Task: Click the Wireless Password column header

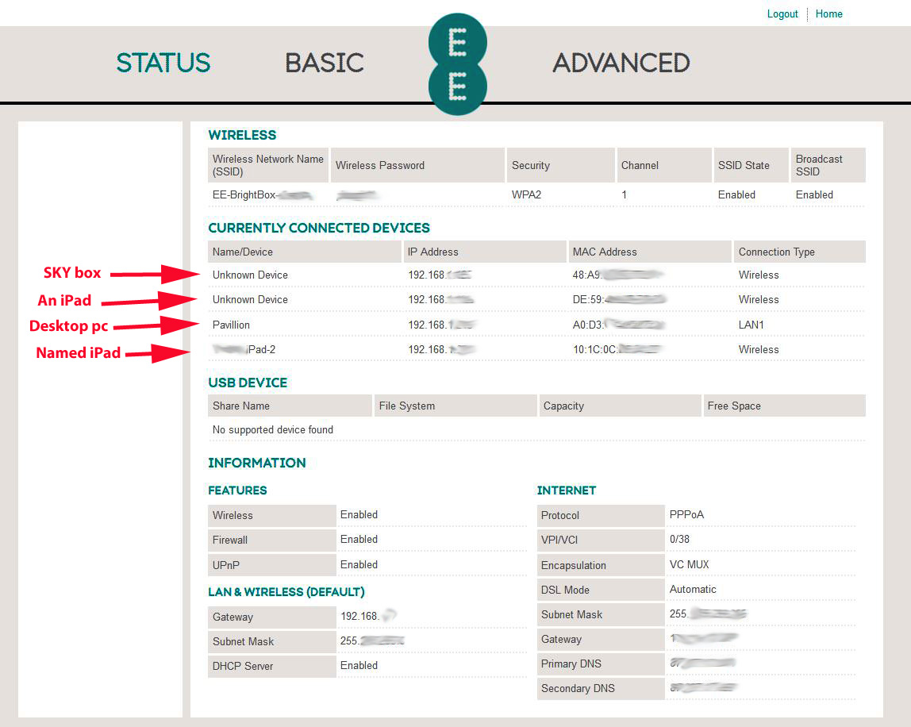Action: (380, 165)
